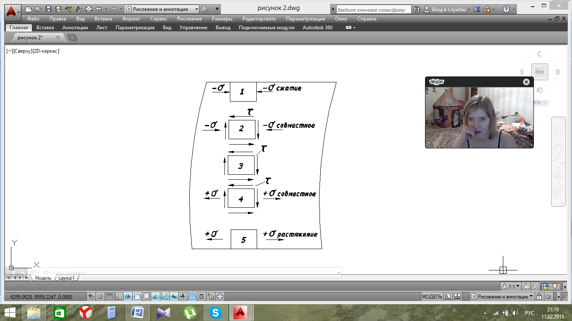This screenshot has width=572, height=321.
Task: Expand workspace dropdown in quick access toolbar
Action: tap(196, 9)
